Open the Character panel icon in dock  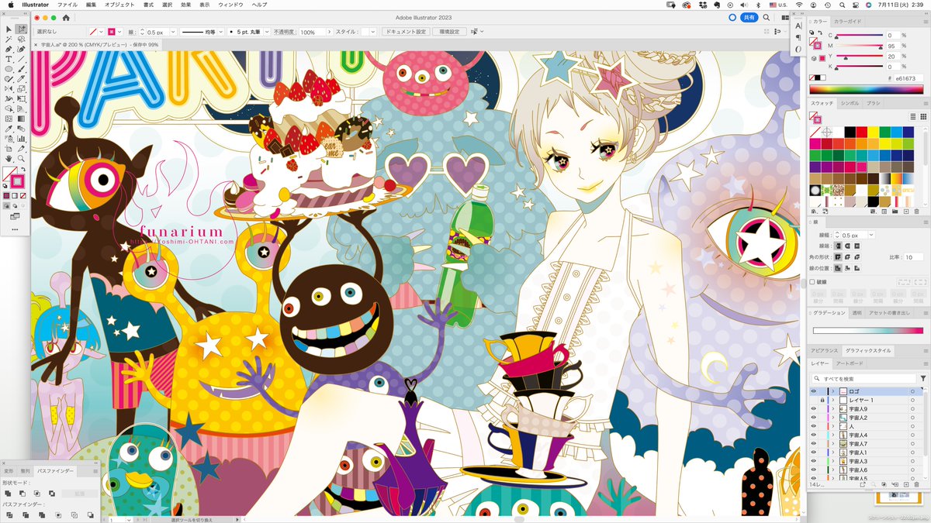(798, 26)
